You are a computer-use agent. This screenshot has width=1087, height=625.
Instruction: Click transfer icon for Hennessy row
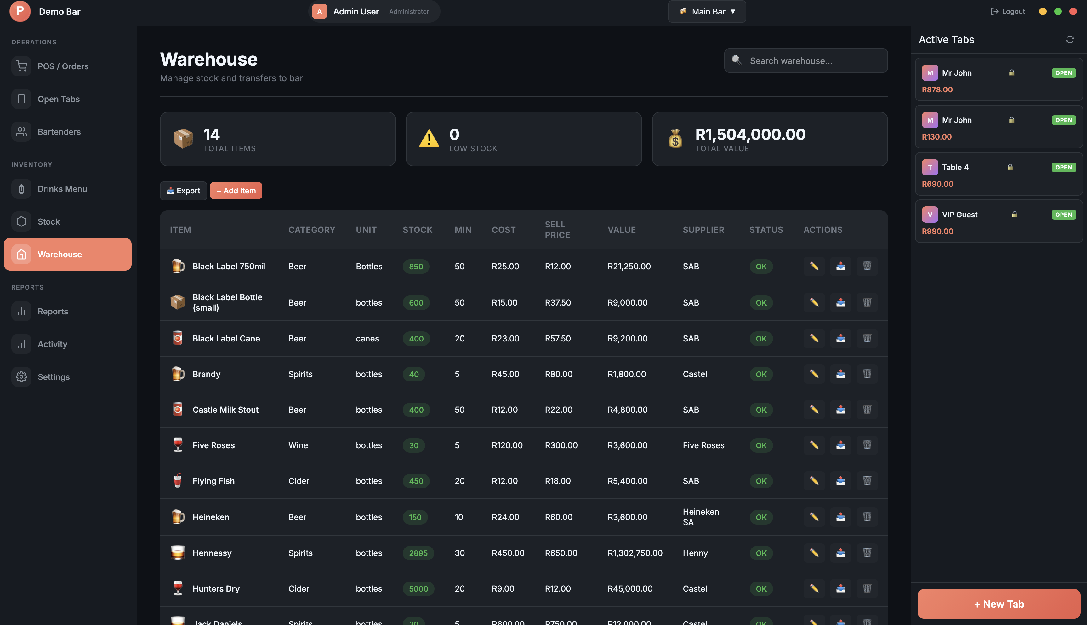840,553
